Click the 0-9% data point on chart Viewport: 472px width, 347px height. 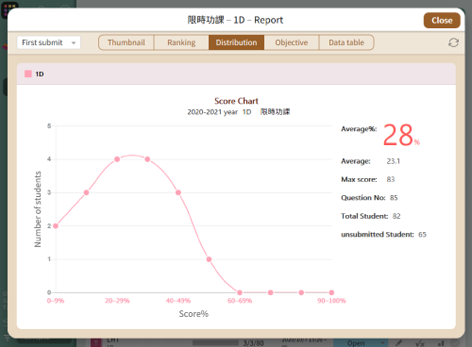point(56,226)
